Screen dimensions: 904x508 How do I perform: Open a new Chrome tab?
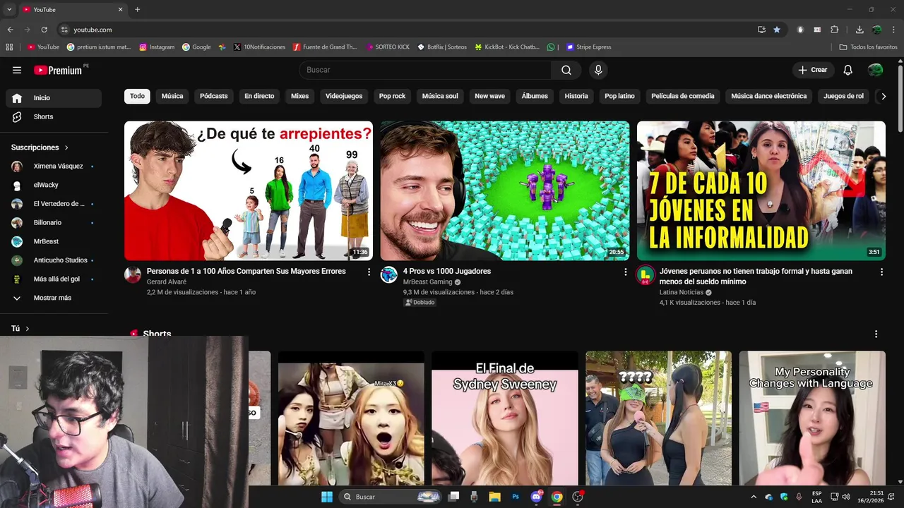tap(137, 10)
